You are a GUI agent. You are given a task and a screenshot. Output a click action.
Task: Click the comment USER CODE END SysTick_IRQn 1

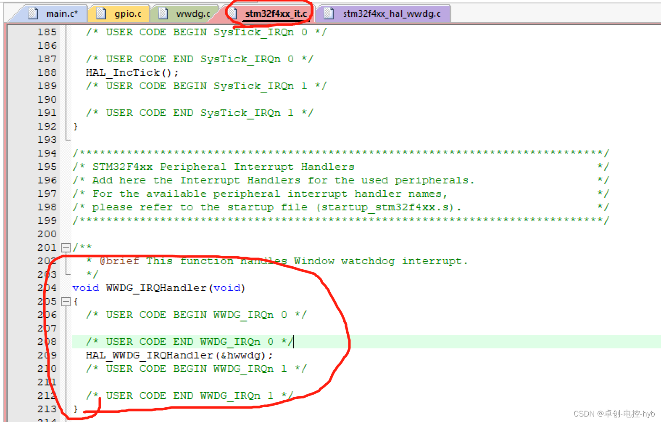click(200, 113)
